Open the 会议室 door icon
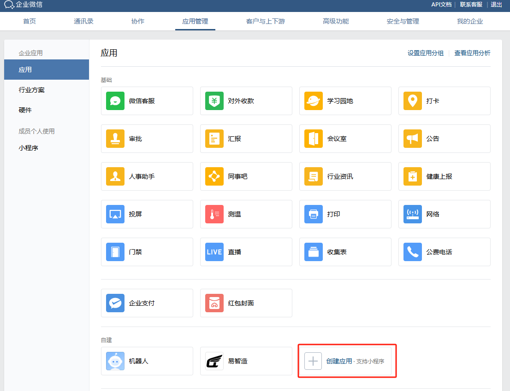 (314, 139)
